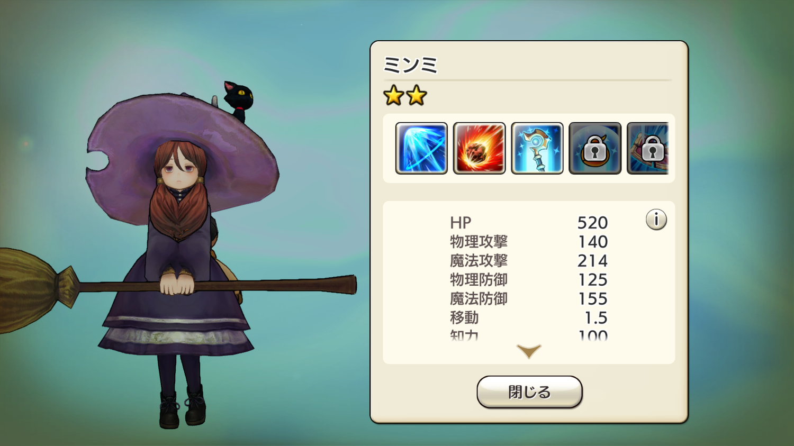Screen dimensions: 794x446
Task: Select the 物理防御 125 stat row
Action: pos(529,280)
